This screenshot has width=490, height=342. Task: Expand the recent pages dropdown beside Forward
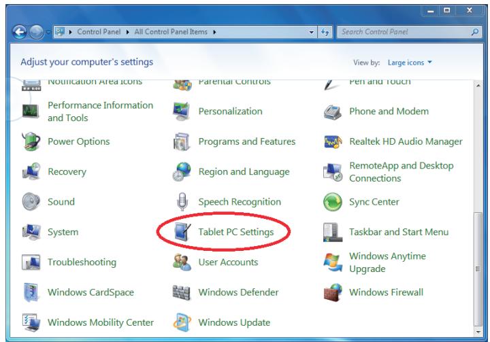point(48,32)
